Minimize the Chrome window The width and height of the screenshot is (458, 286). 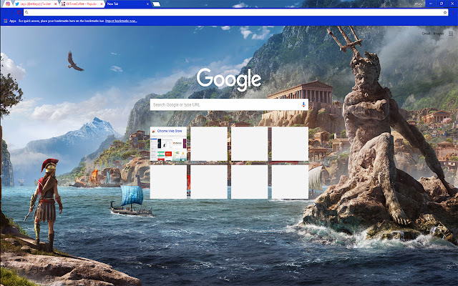(431, 4)
